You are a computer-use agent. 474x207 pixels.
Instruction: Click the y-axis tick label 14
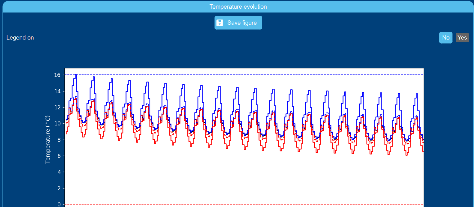pyautogui.click(x=58, y=91)
